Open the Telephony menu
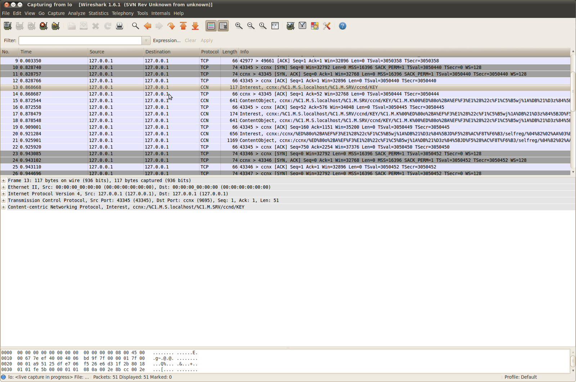This screenshot has width=576, height=382. [x=122, y=13]
